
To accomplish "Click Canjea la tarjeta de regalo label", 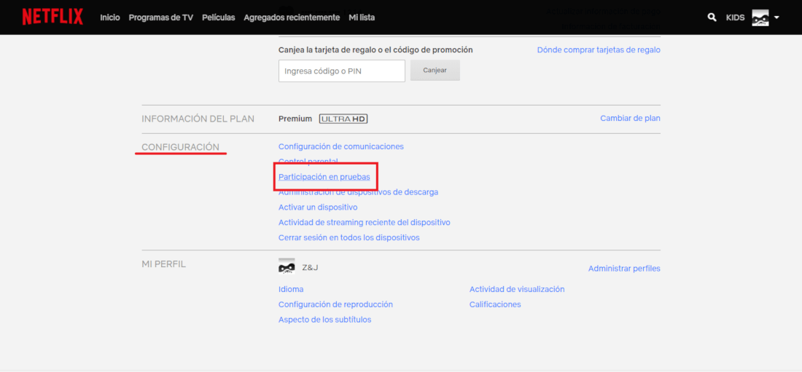I will click(375, 50).
